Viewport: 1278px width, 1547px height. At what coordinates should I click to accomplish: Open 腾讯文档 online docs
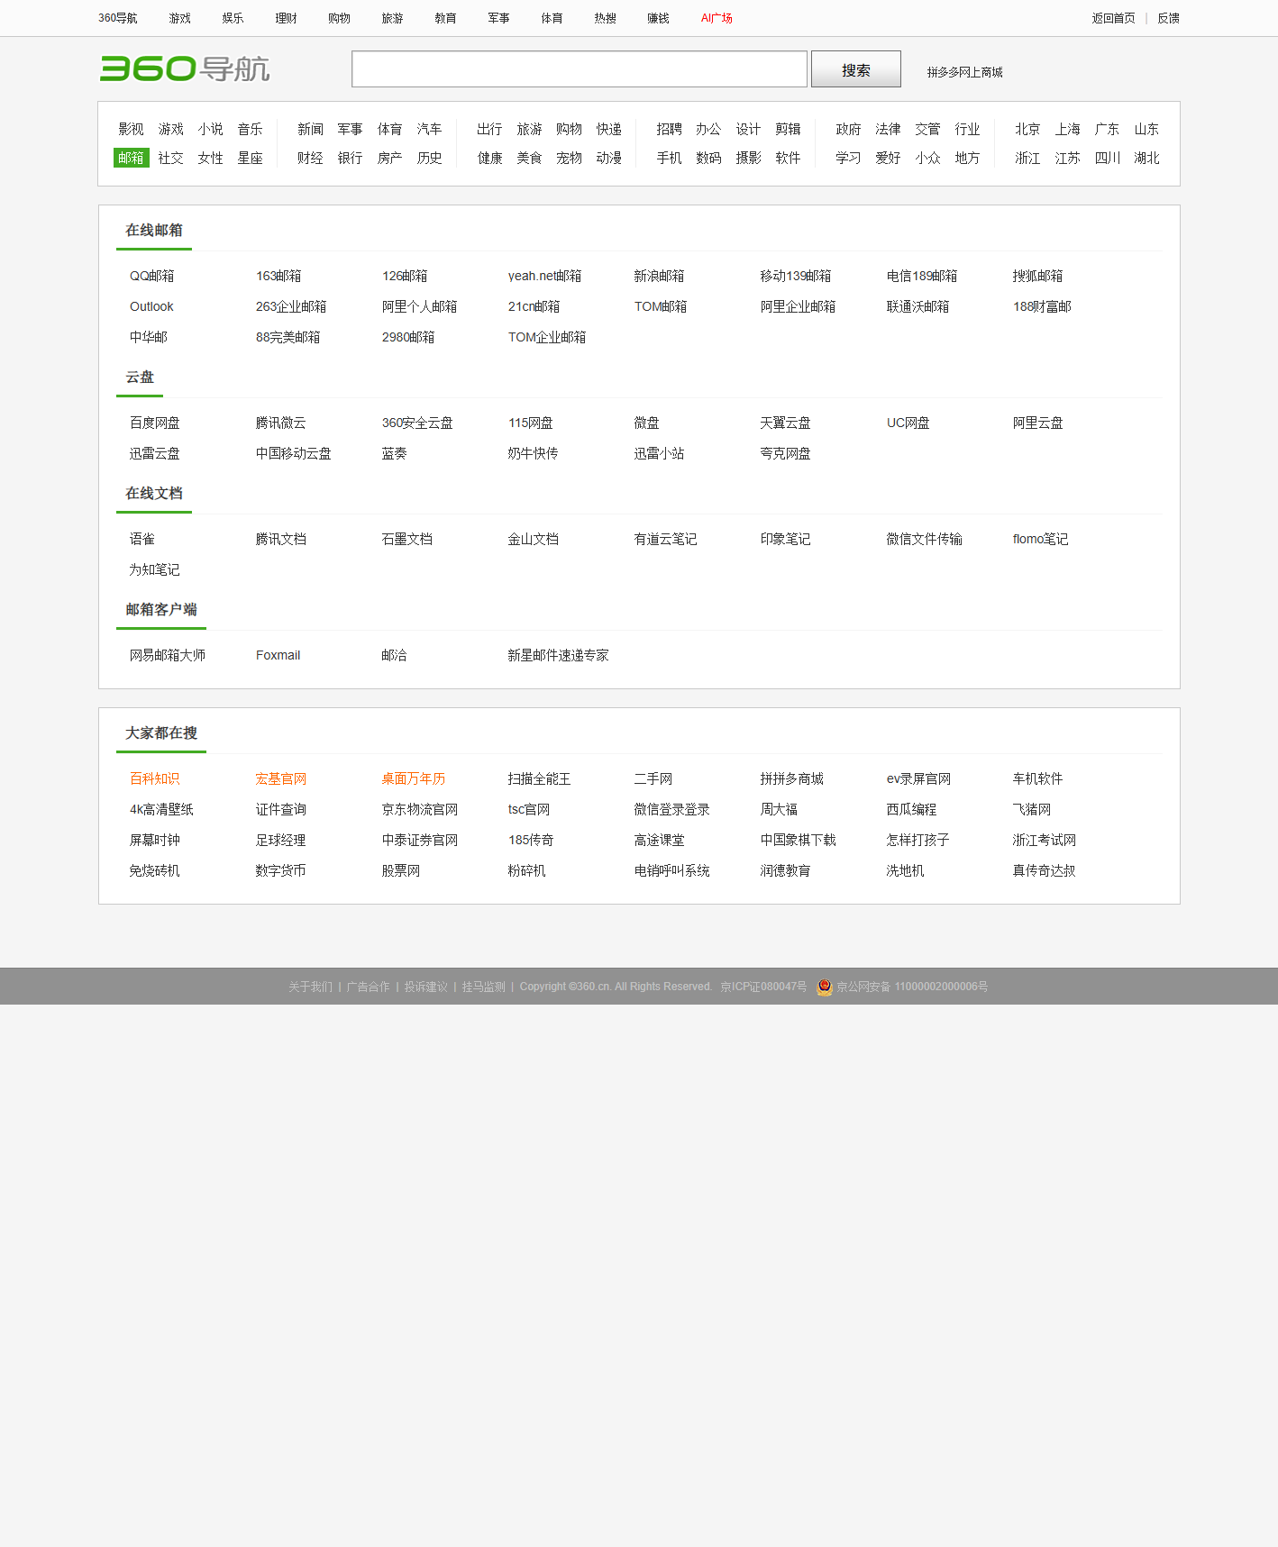coord(280,539)
